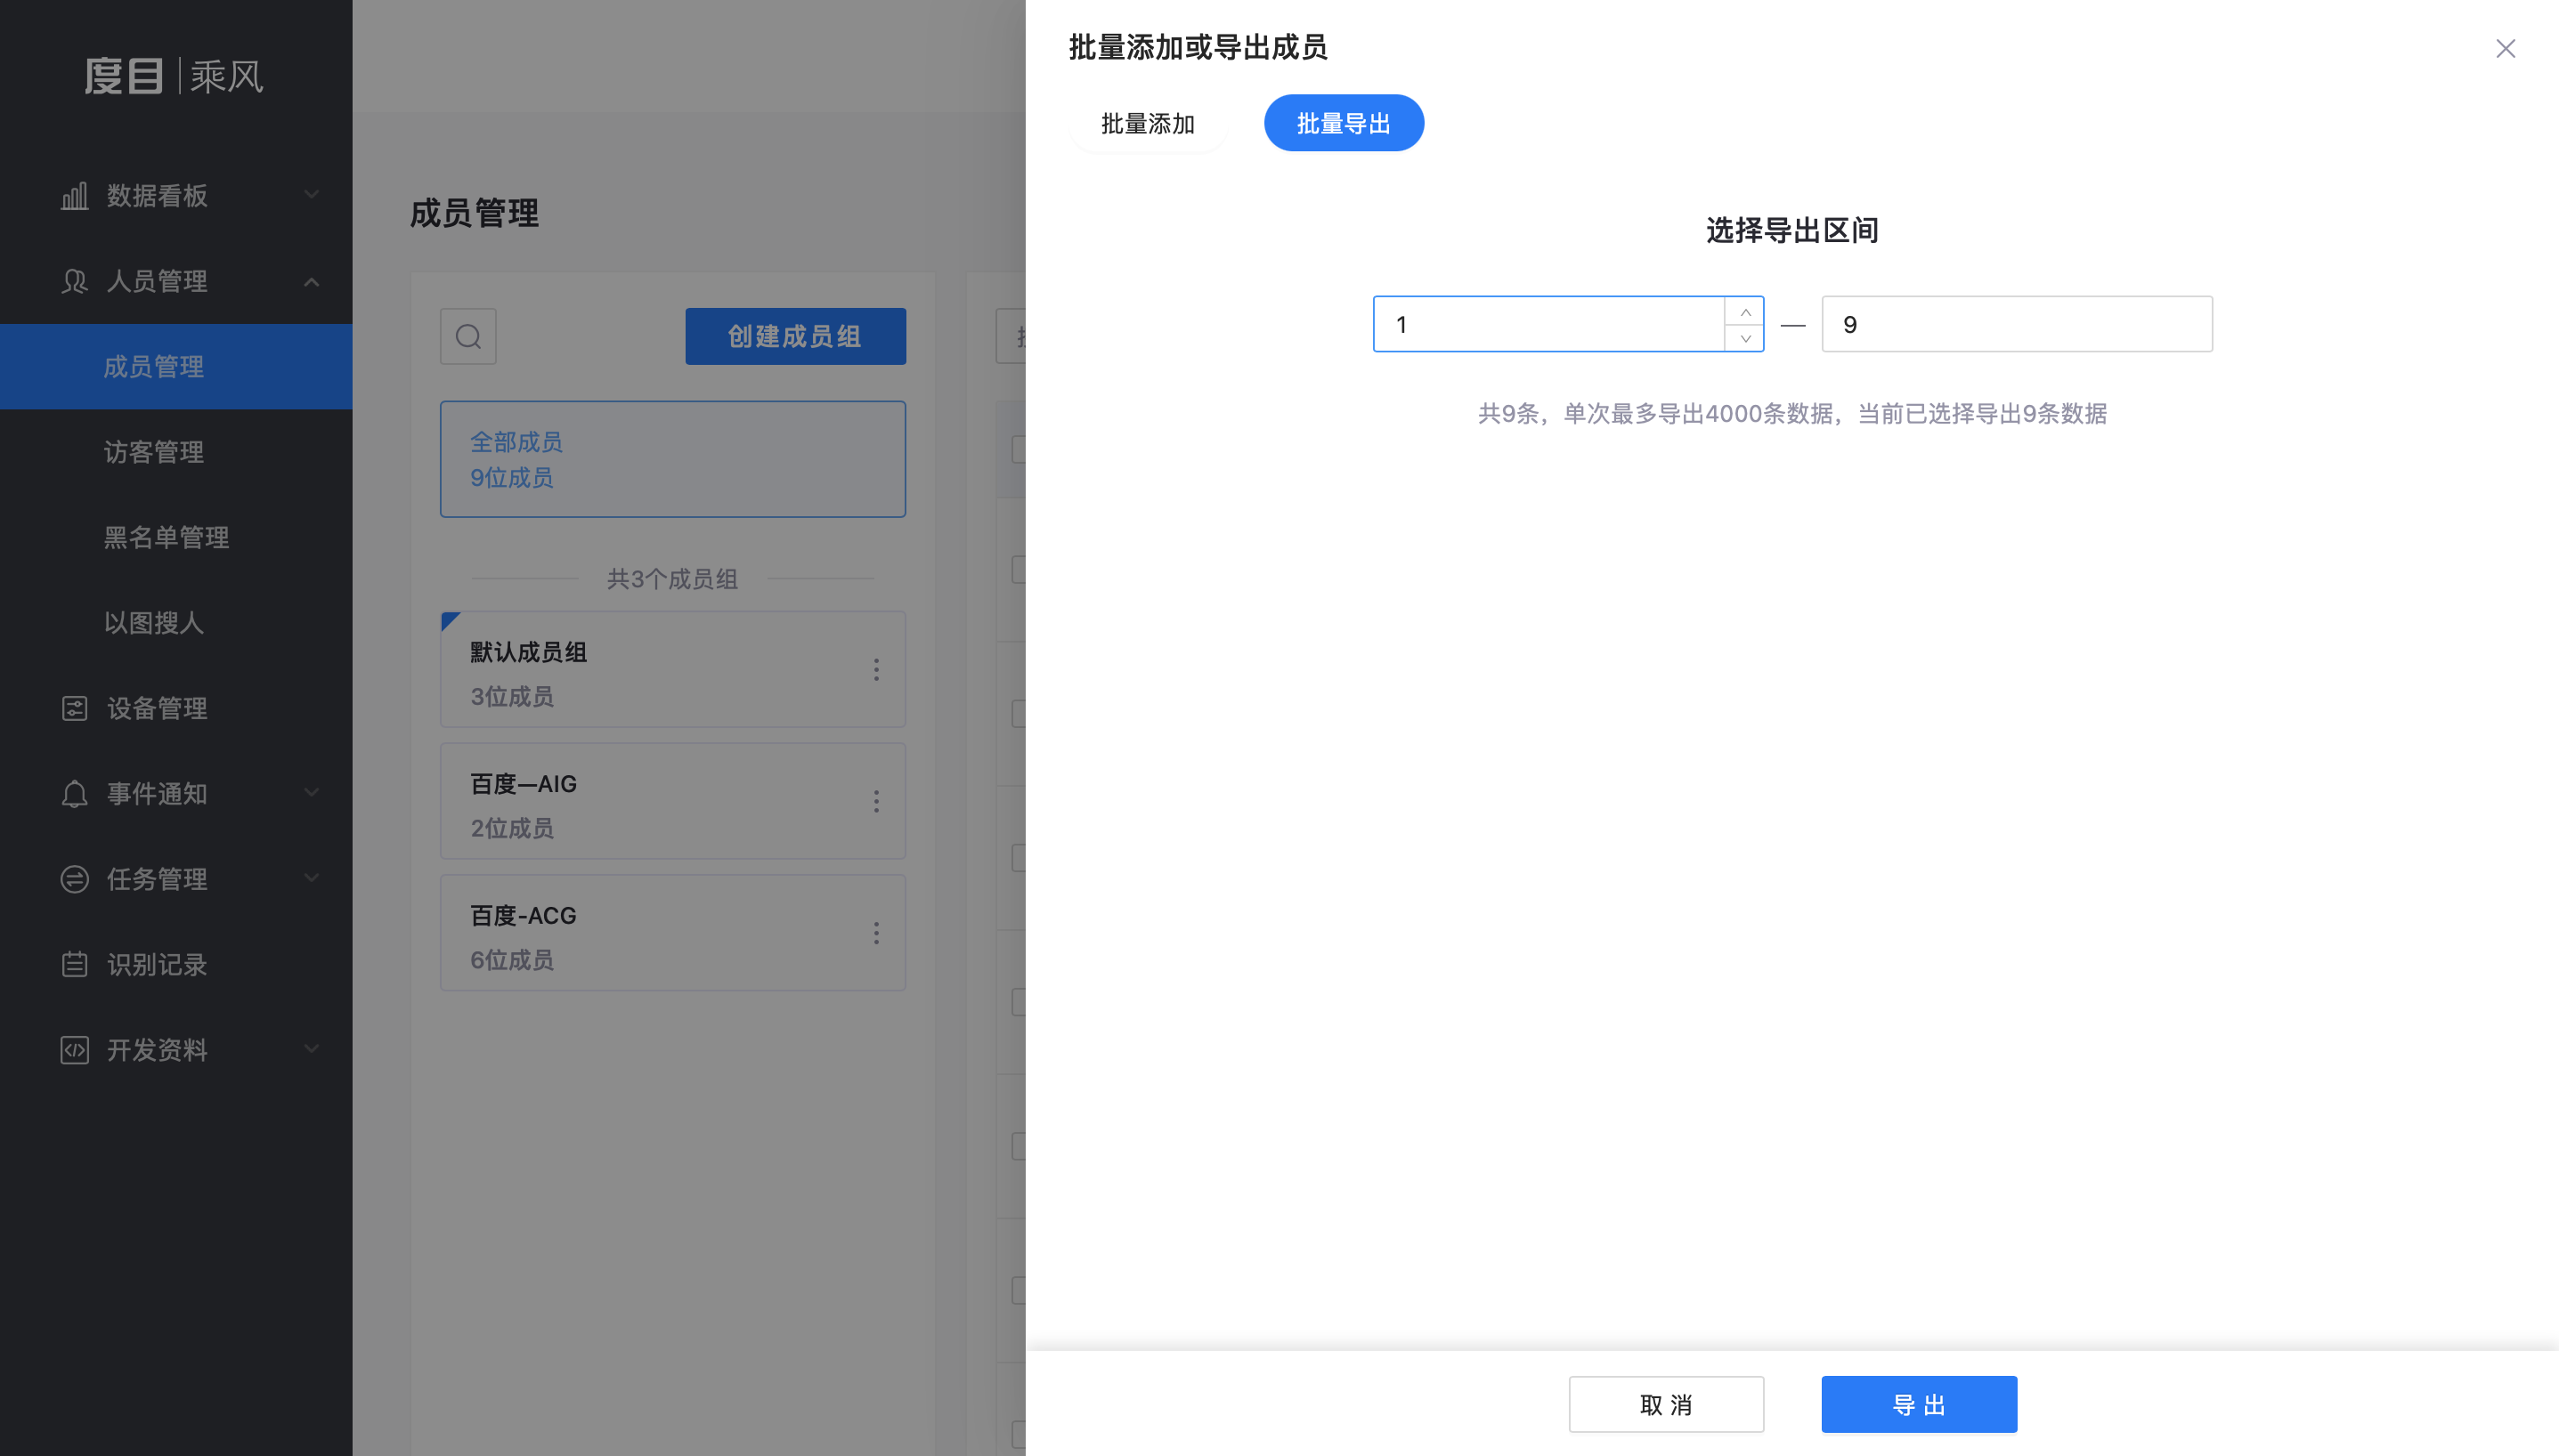
Task: Click the 数据看板 bar chart icon
Action: coord(75,196)
